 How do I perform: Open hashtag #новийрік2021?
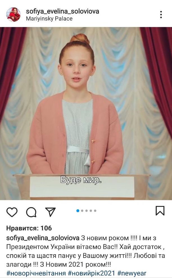pyautogui.click(x=92, y=273)
